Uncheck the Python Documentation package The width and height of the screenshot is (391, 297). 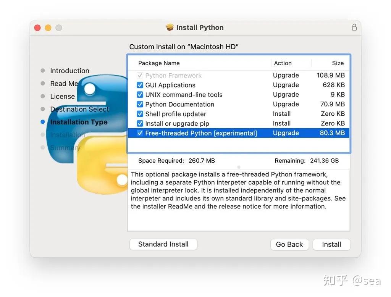click(x=140, y=104)
